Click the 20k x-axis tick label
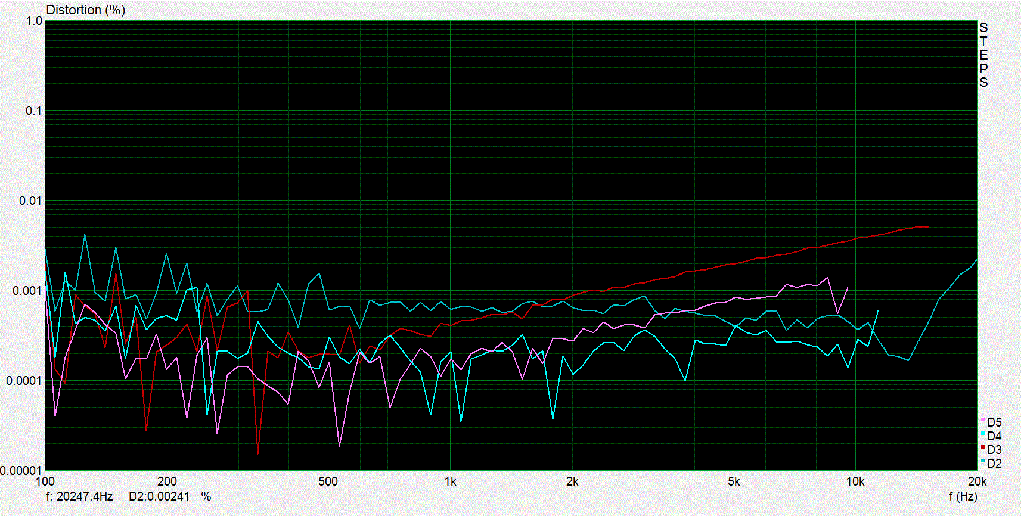The image size is (1021, 516). point(977,481)
